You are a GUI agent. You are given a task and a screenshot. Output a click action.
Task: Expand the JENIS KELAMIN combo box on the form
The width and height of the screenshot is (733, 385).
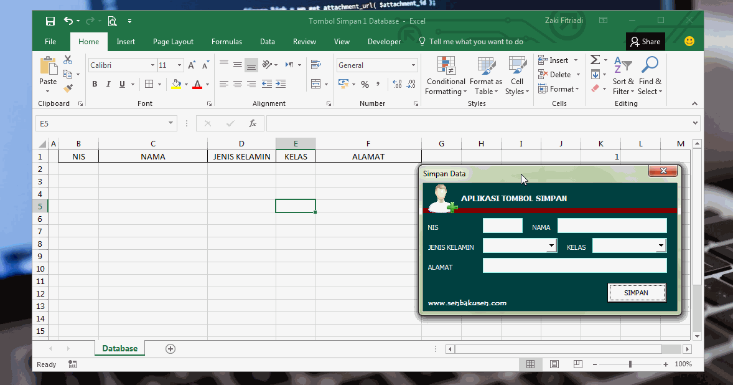tap(552, 246)
